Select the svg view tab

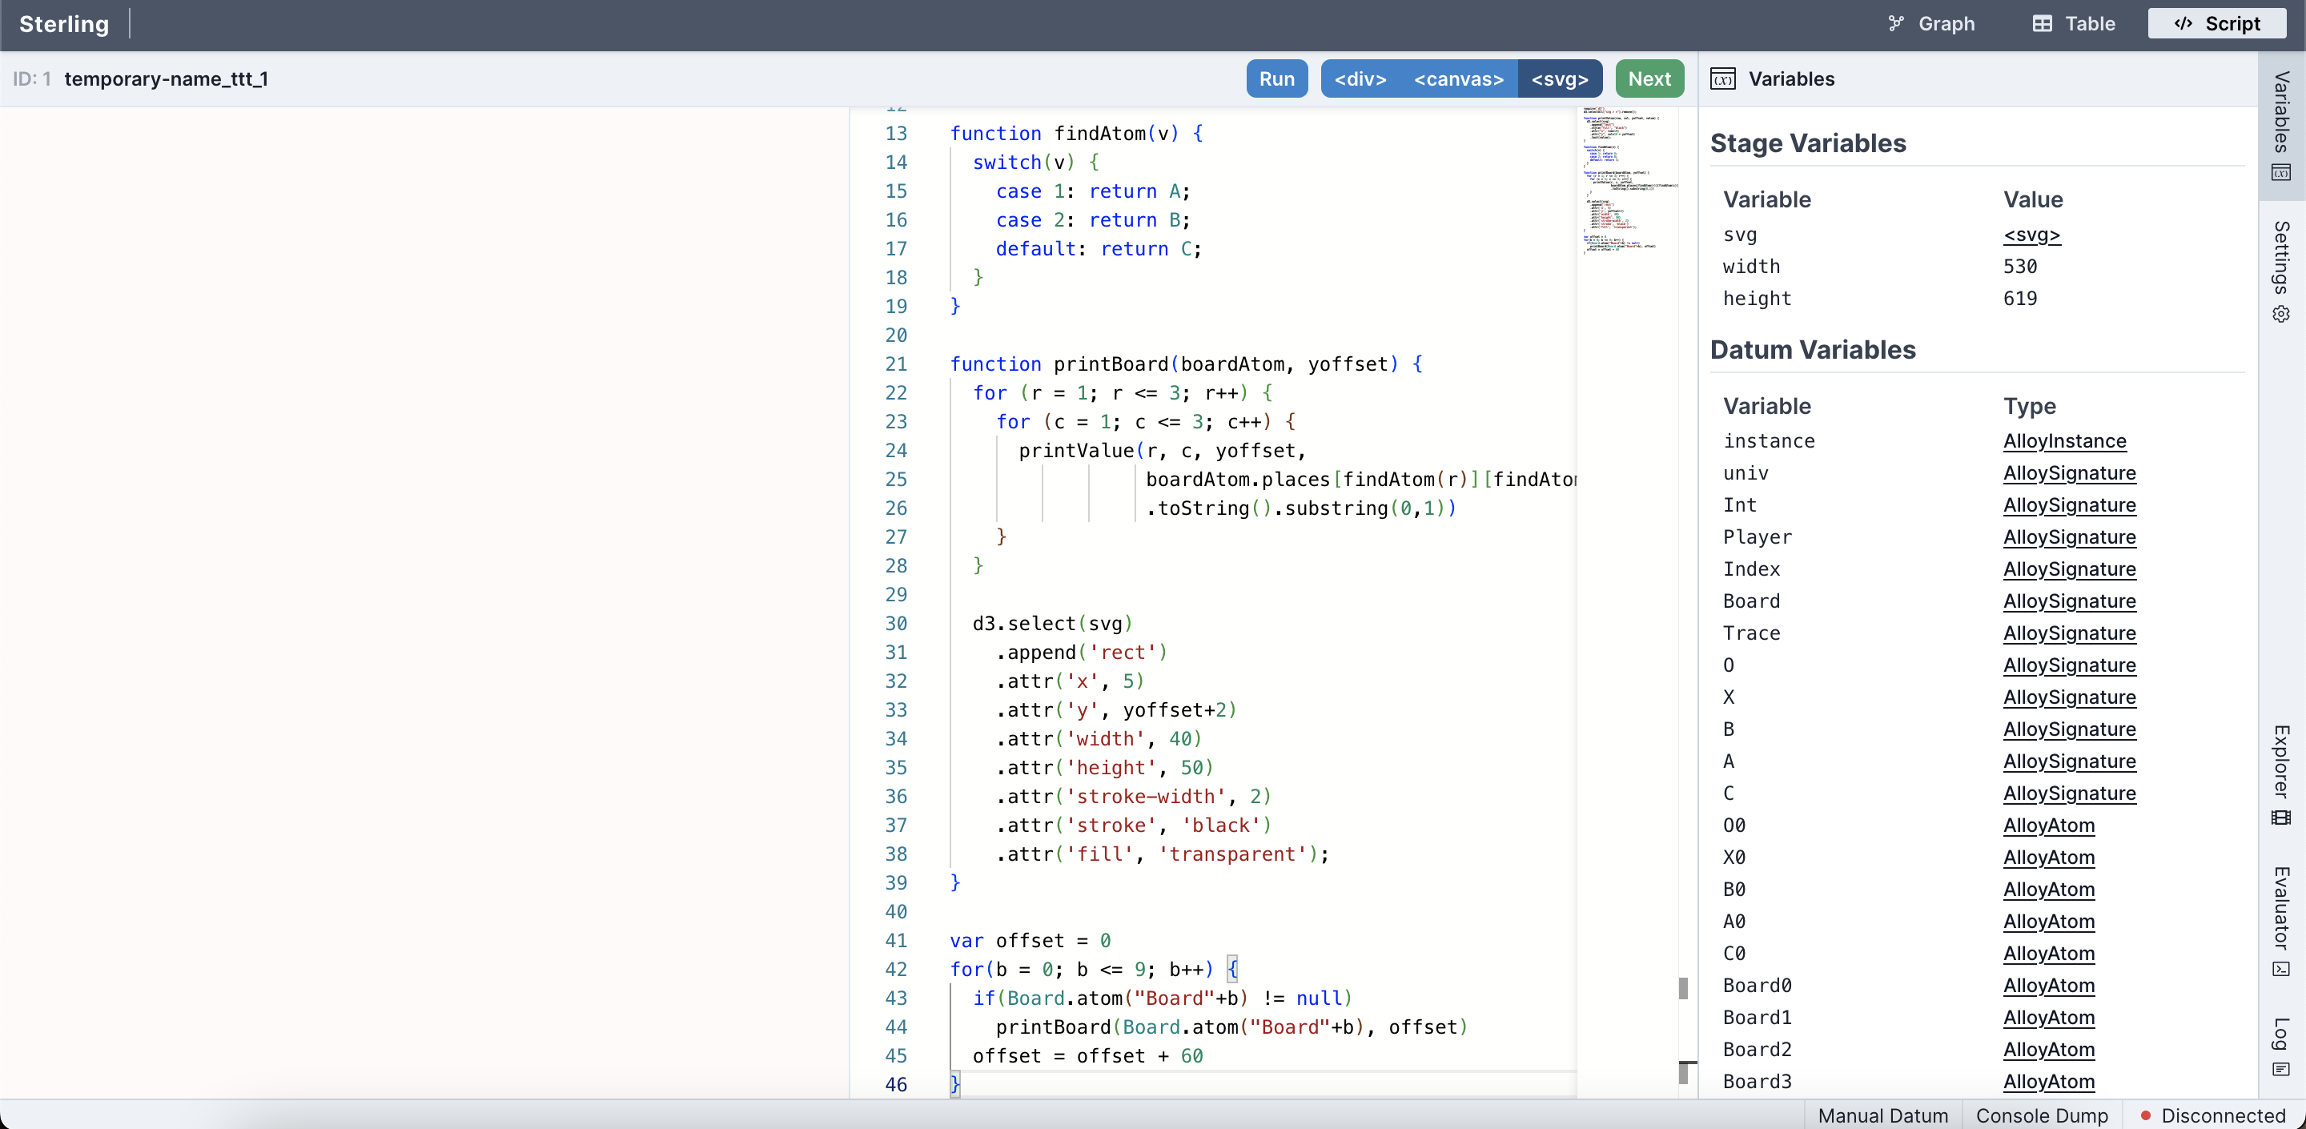click(1559, 79)
